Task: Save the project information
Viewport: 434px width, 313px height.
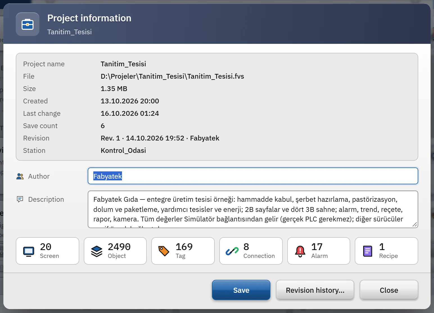Action: point(241,290)
